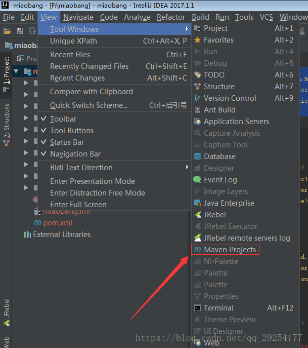308x348 pixels.
Task: Open the Tools menu
Action: [244, 17]
